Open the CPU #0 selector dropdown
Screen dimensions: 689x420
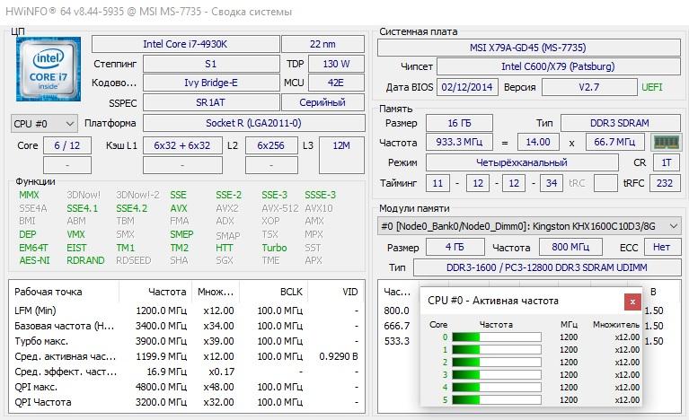(44, 124)
